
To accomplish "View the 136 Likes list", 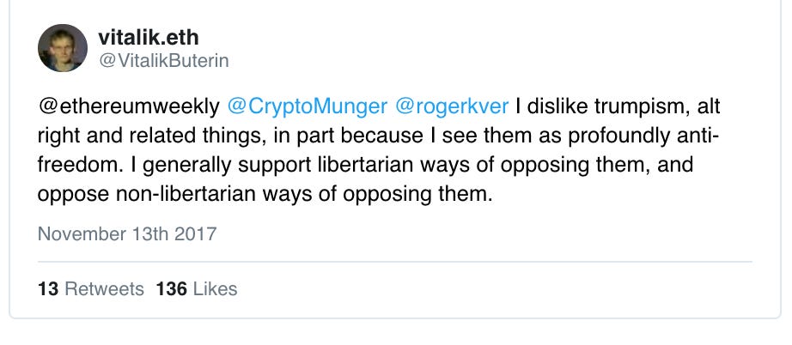I will 197,289.
